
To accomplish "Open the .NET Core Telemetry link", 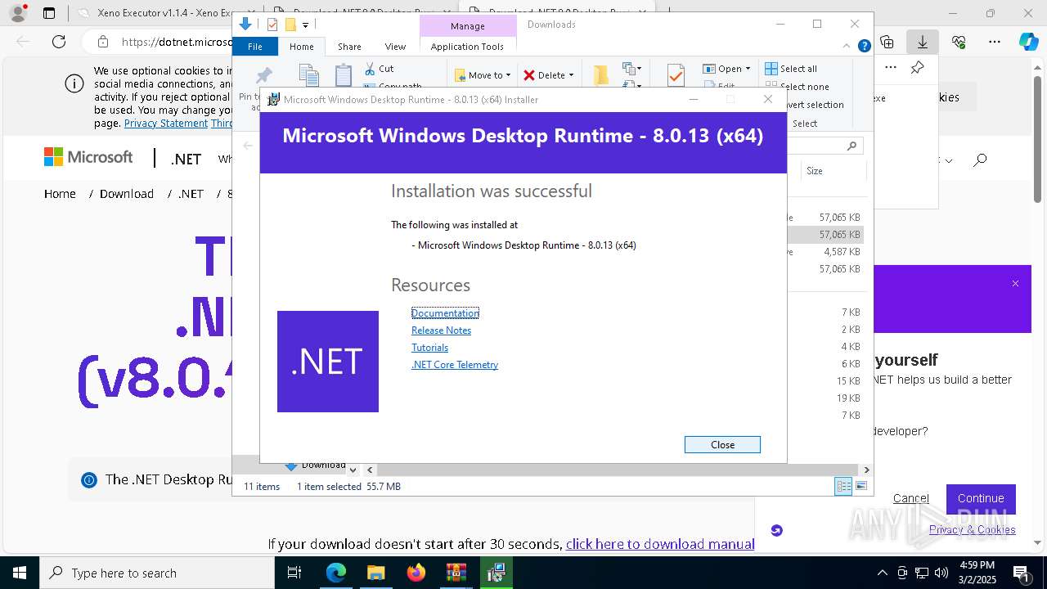I will (455, 365).
